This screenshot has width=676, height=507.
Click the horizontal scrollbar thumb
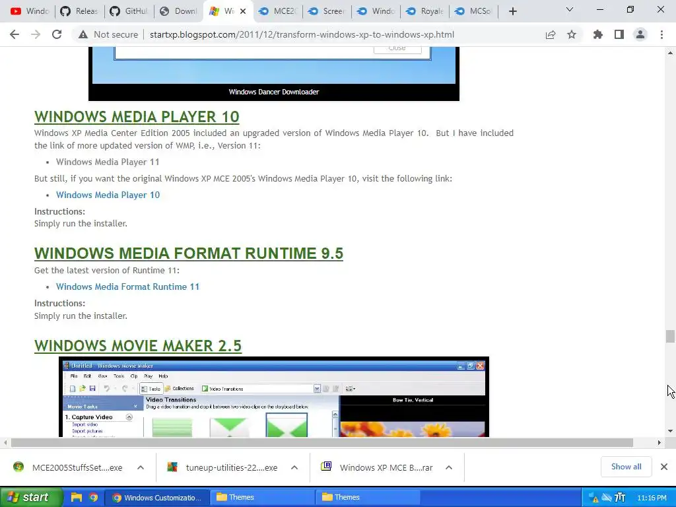(x=321, y=443)
